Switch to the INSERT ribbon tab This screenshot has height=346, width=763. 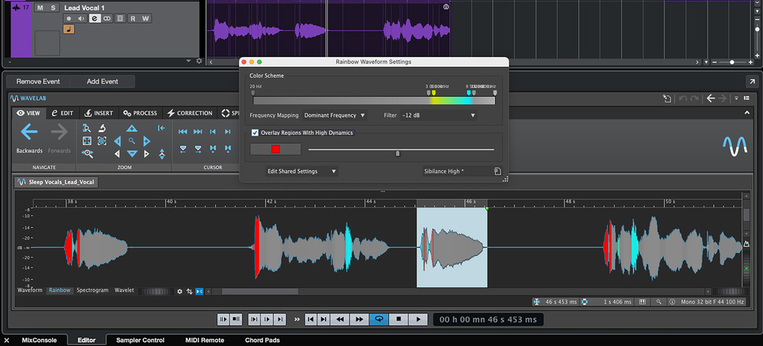click(98, 114)
